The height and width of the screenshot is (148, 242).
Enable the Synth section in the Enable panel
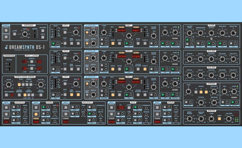(6, 31)
